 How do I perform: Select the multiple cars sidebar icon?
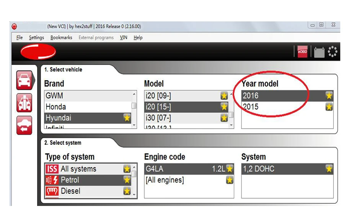[24, 103]
